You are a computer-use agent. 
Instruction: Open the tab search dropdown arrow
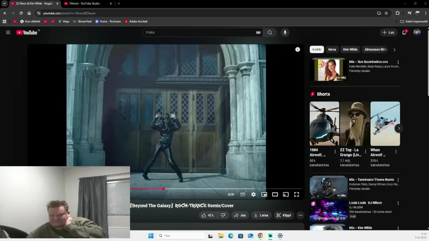point(4,3)
